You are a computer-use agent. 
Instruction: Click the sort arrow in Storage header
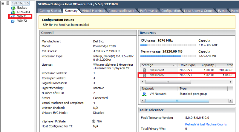174,65
